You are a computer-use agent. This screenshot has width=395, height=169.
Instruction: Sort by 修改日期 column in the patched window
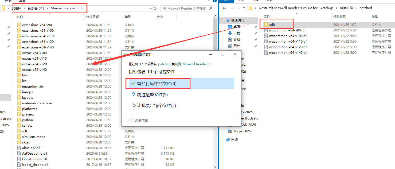coord(350,17)
